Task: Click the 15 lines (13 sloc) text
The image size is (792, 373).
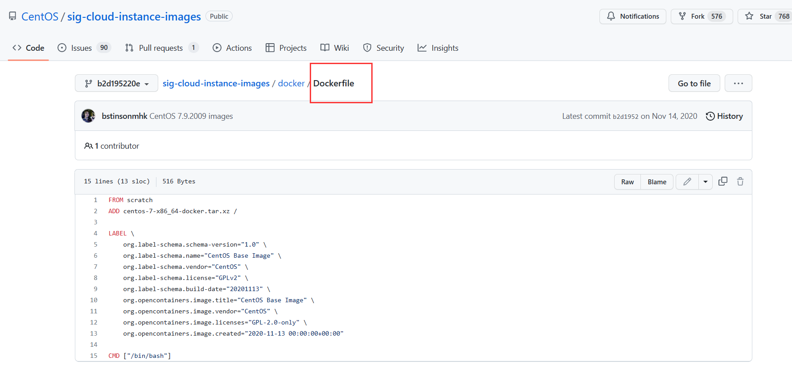Action: pos(117,181)
